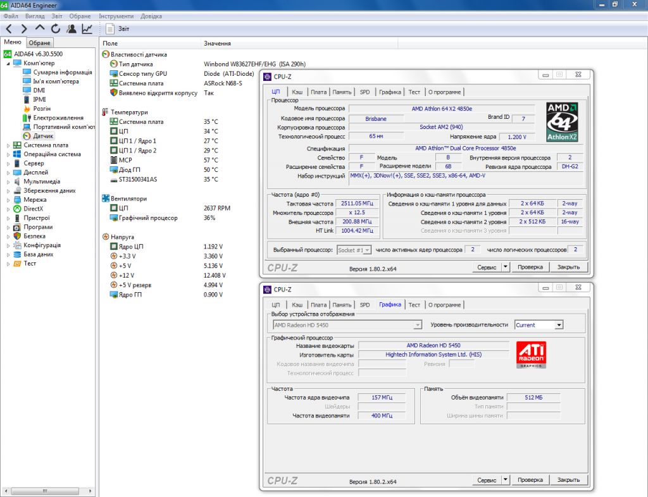This screenshot has width=648, height=497.
Task: Click the Напруга voltage section icon
Action: pos(106,237)
